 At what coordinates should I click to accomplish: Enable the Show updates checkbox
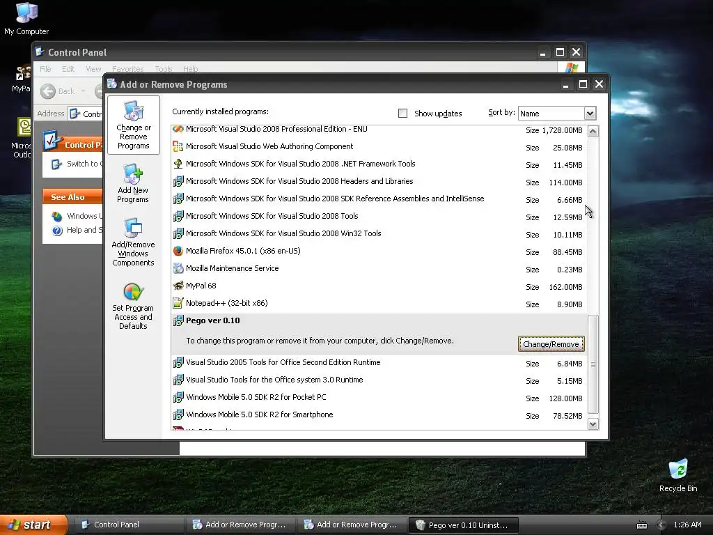(x=403, y=114)
